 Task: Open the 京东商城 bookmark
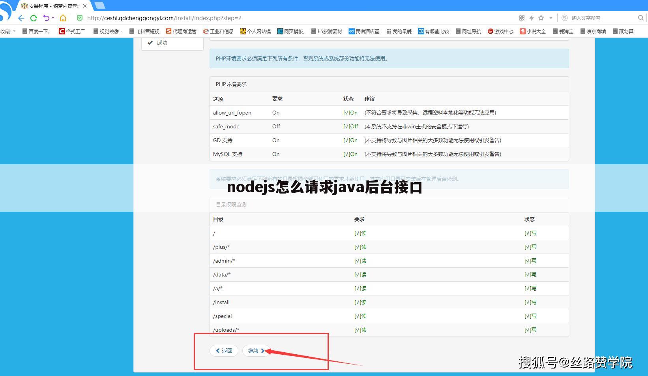[593, 31]
